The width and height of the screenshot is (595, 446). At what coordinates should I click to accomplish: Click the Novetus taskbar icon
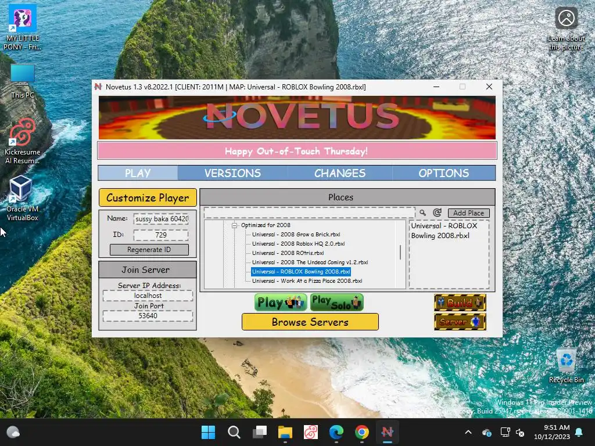point(388,432)
